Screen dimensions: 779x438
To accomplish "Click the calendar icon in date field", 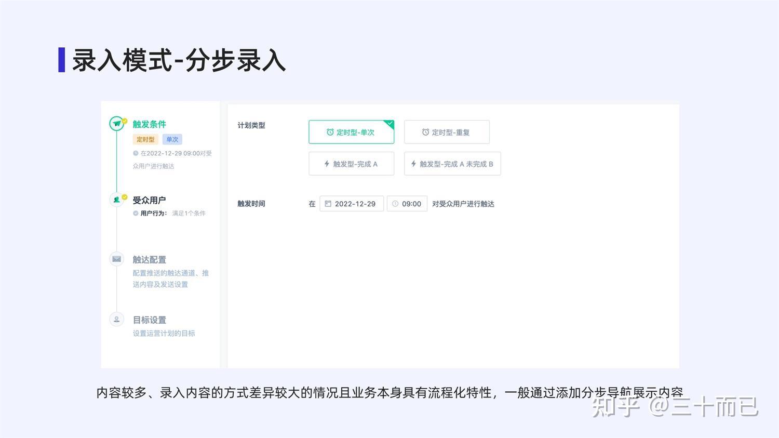I will tap(328, 204).
